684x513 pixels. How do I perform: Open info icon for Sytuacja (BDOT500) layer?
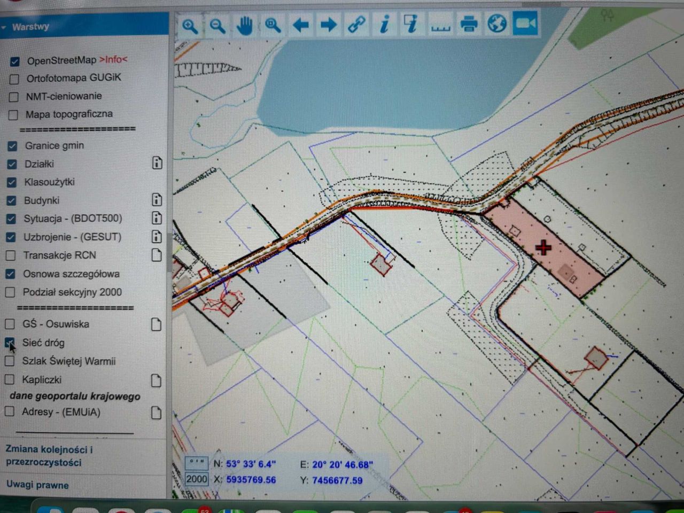157,218
